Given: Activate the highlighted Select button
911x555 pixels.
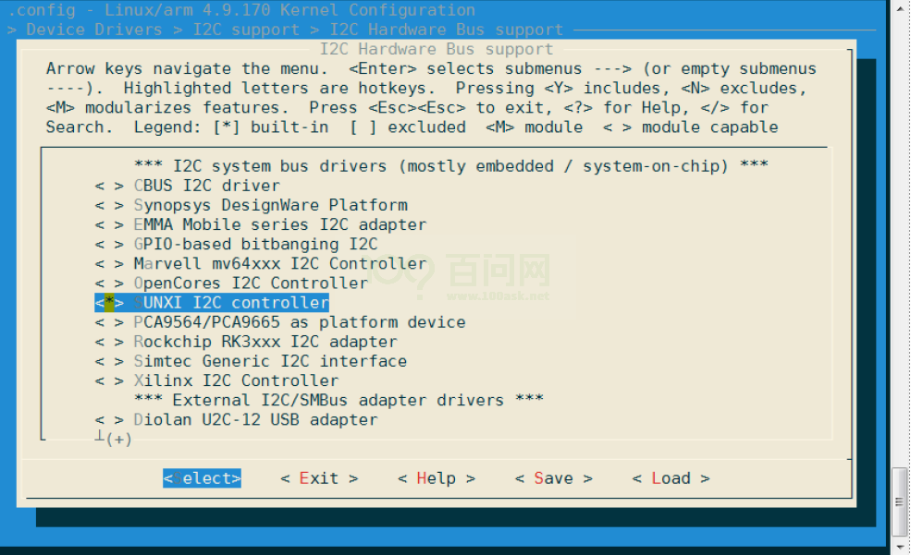Looking at the screenshot, I should point(201,477).
